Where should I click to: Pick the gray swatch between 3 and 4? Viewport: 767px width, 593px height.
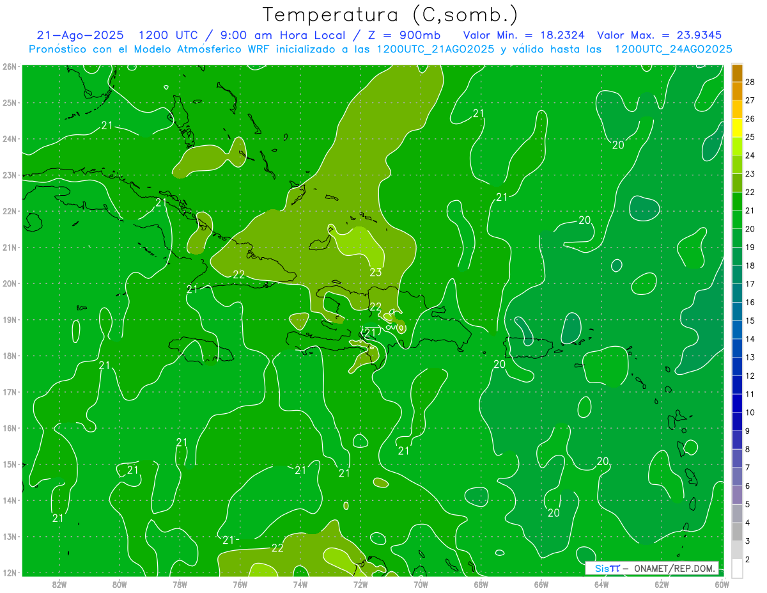click(737, 532)
